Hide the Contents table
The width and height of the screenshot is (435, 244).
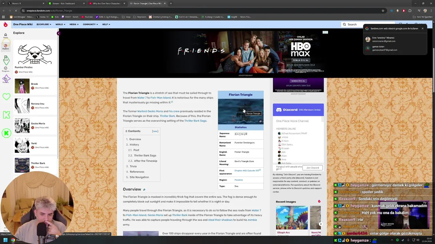point(155,131)
